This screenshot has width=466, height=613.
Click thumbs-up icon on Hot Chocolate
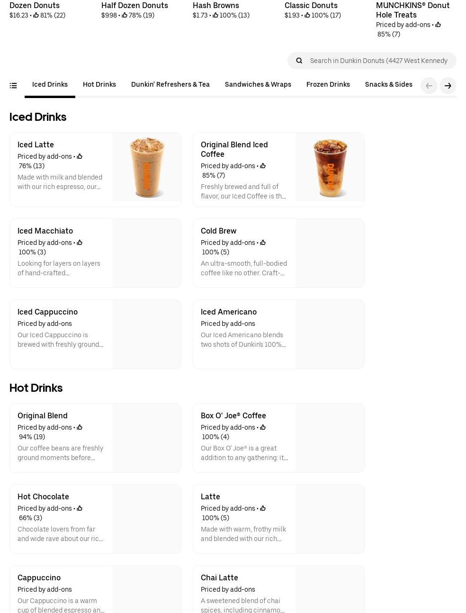(x=80, y=508)
